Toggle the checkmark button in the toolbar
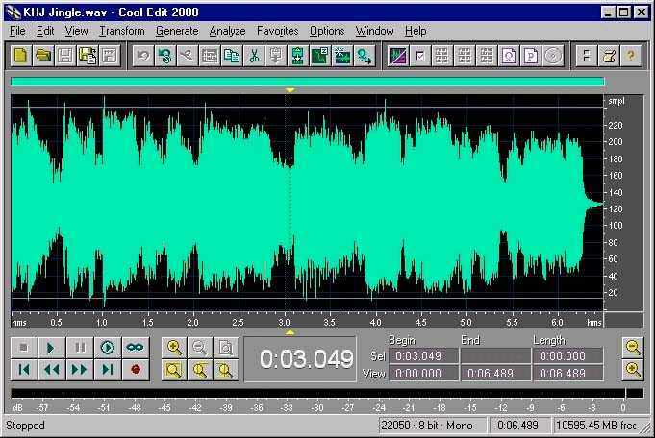 click(x=420, y=56)
